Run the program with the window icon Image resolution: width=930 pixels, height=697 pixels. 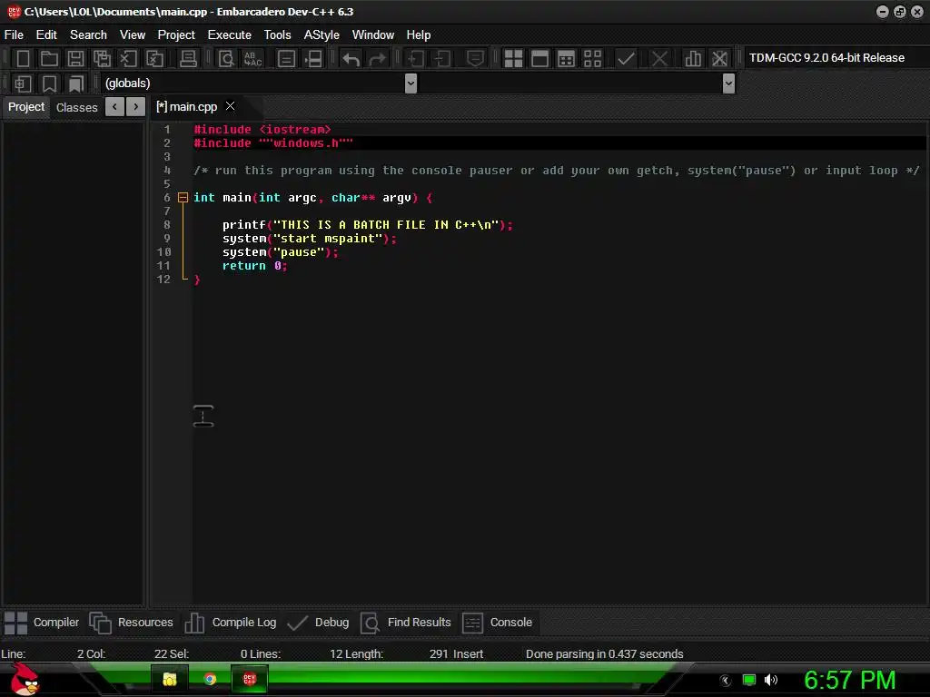pyautogui.click(x=539, y=59)
